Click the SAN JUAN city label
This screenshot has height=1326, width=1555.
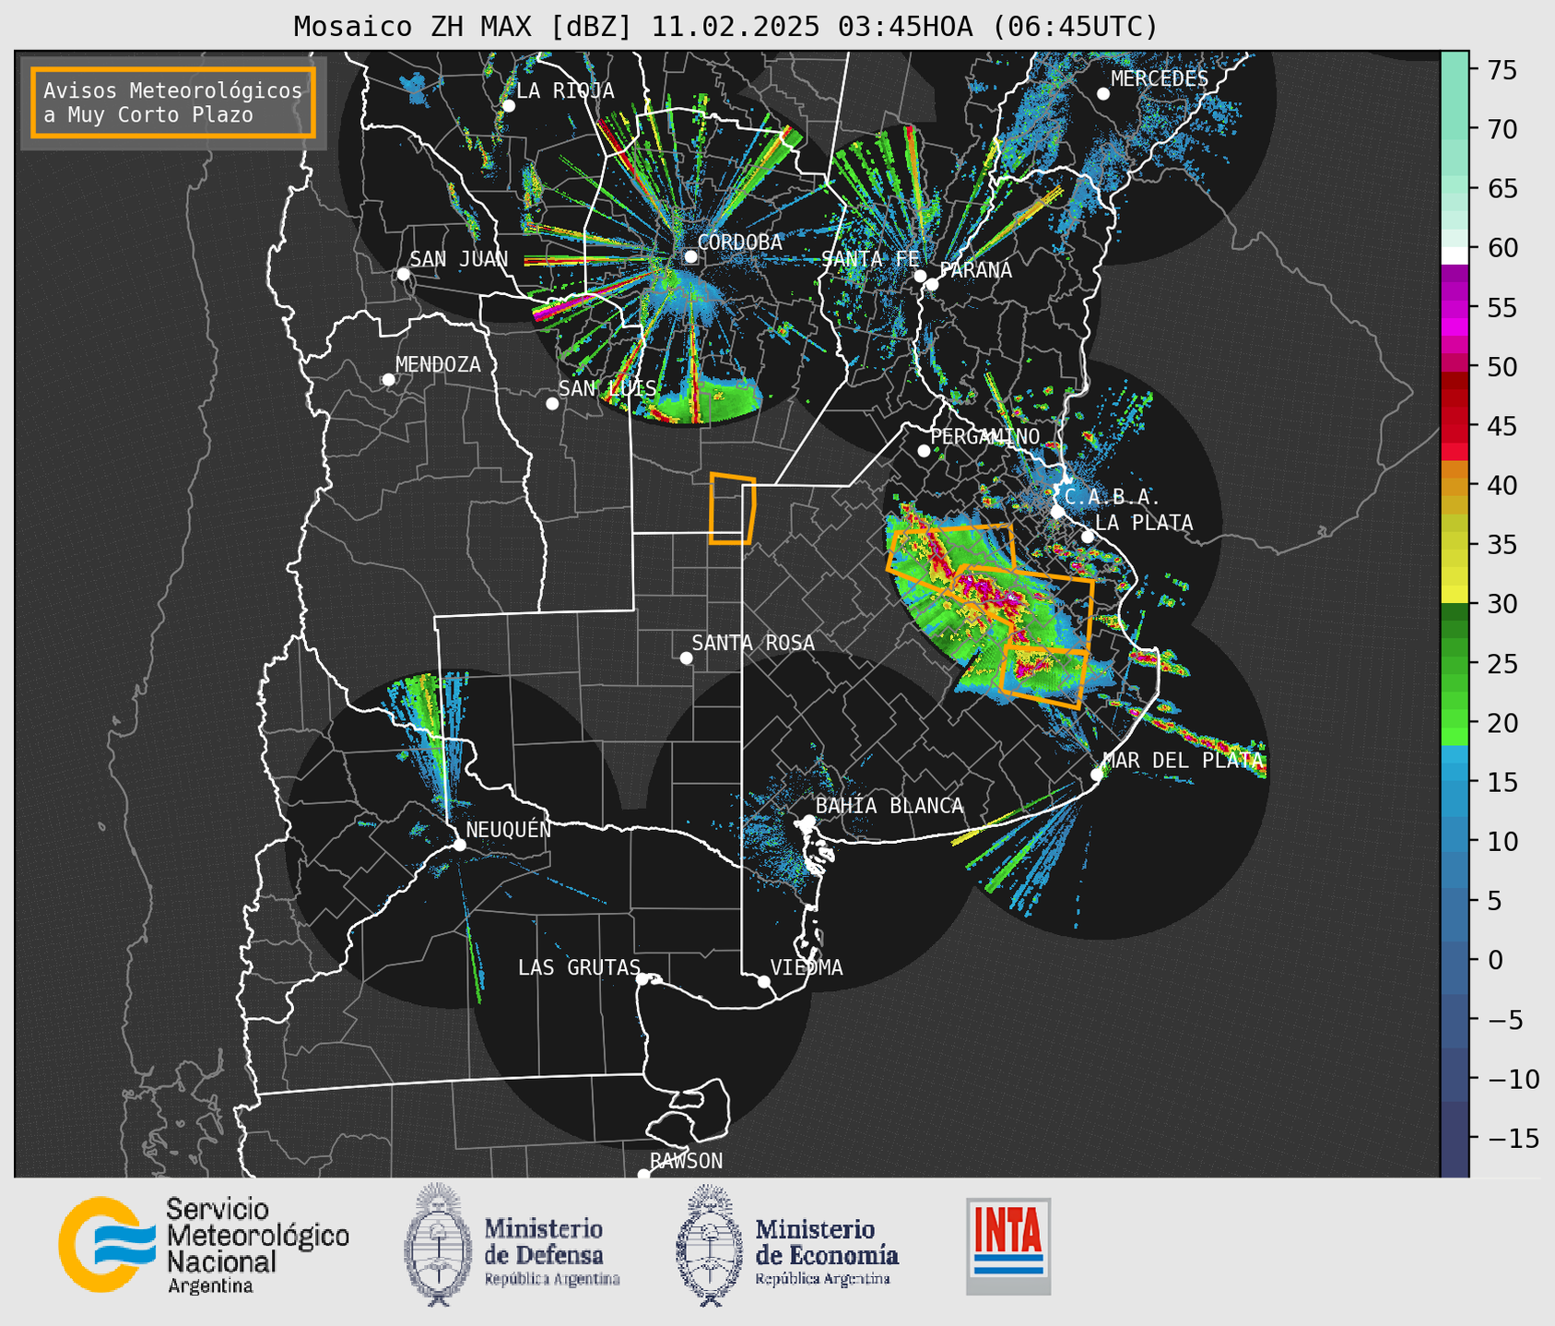point(459,259)
